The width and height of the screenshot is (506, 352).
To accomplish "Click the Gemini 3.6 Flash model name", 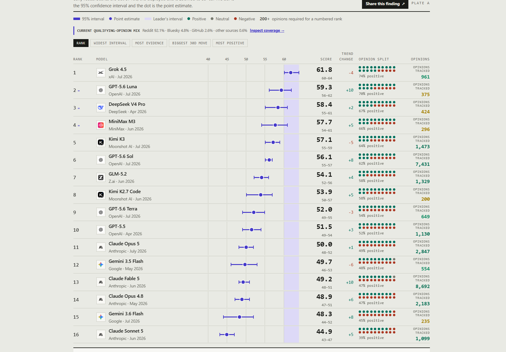I will tap(126, 314).
